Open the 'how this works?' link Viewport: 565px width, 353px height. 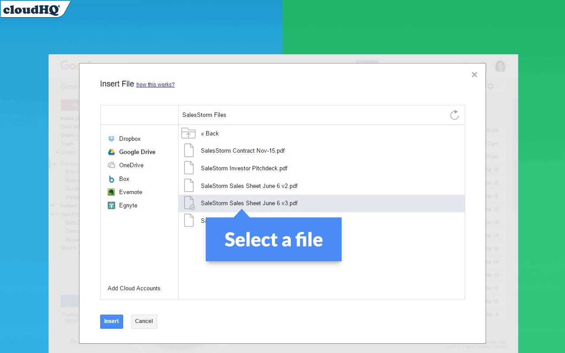155,84
